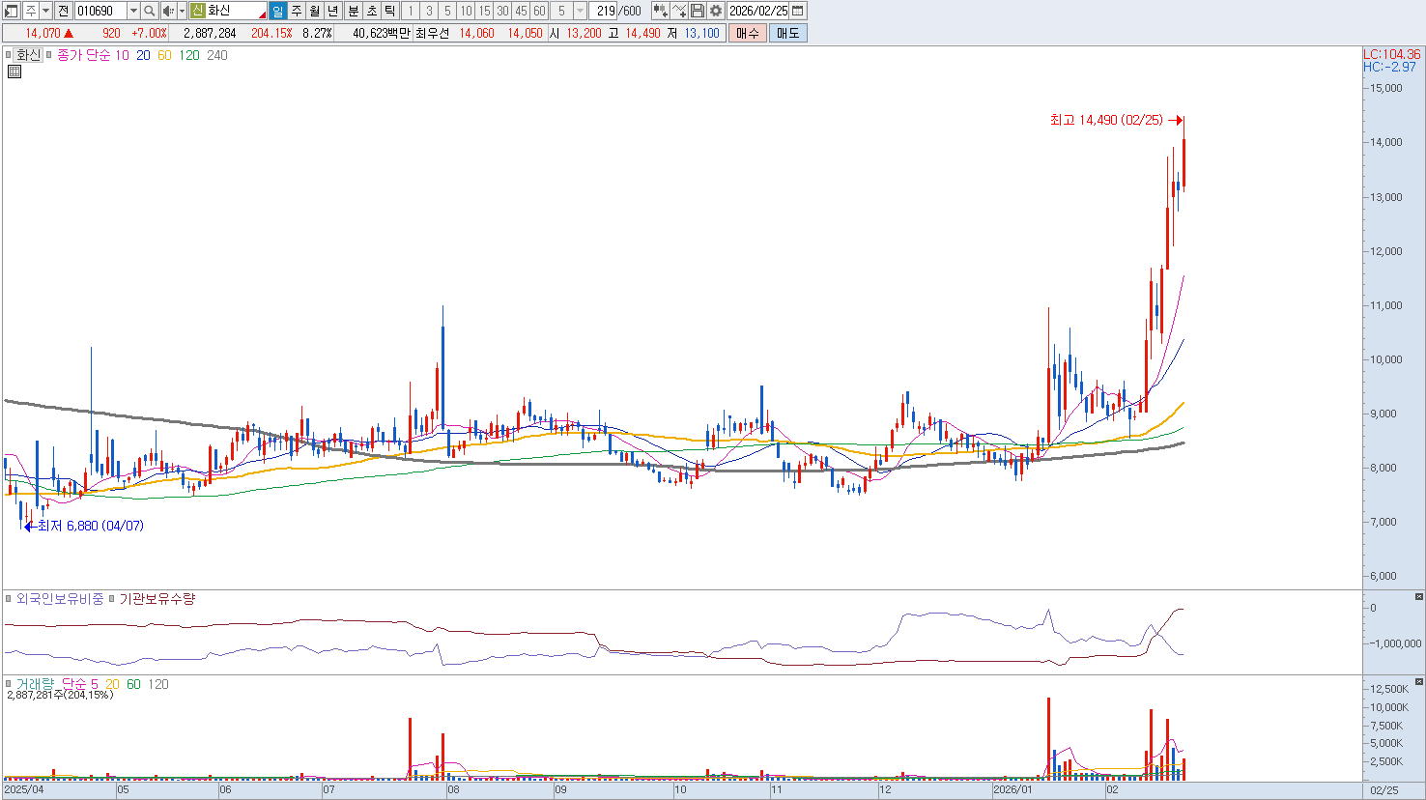The height and width of the screenshot is (800, 1426).
Task: Click the save chart floppy disk icon
Action: coord(698,11)
